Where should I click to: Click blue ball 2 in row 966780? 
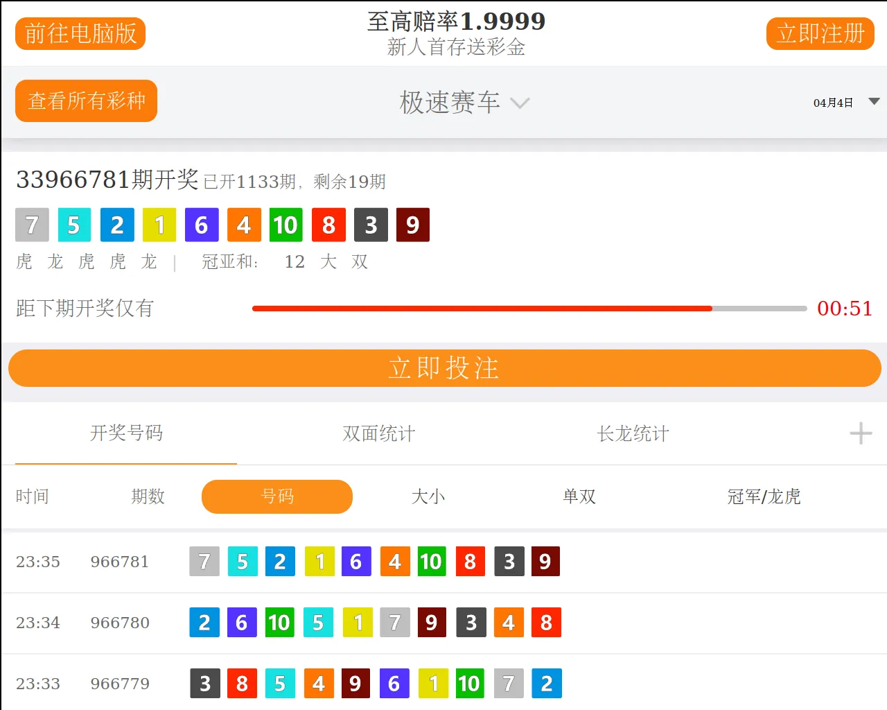204,623
